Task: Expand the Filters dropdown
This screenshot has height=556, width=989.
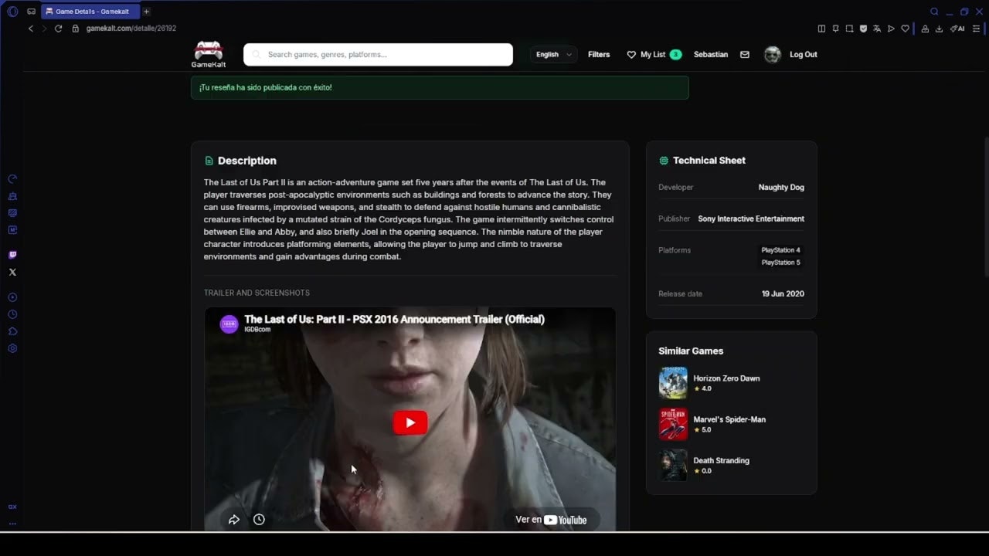Action: [x=599, y=54]
